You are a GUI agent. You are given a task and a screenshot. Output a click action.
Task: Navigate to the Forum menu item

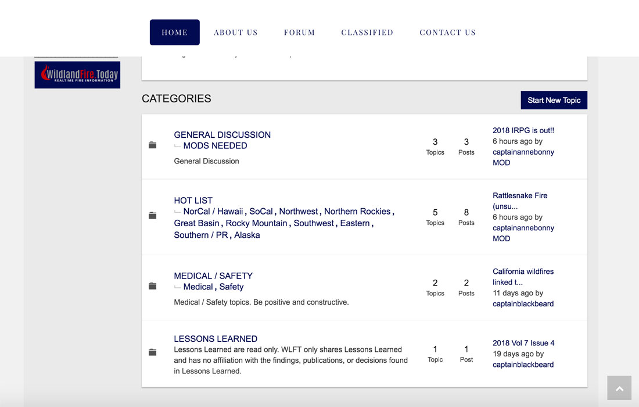tap(299, 33)
